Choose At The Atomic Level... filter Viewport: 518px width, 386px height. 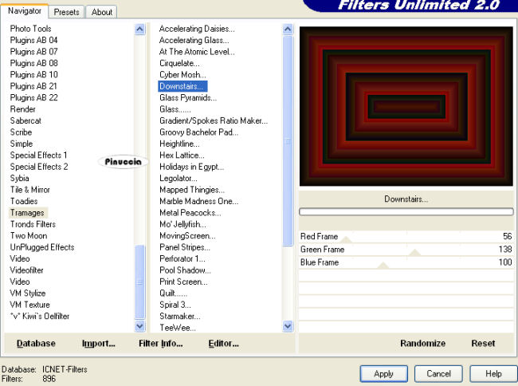pyautogui.click(x=197, y=52)
